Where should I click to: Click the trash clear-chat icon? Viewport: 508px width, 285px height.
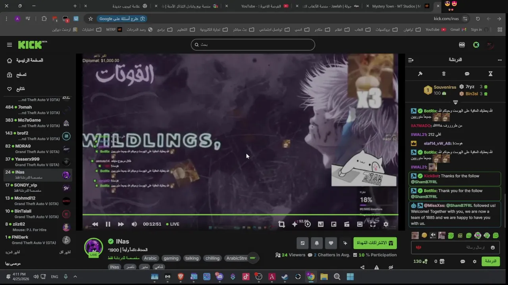point(444,74)
